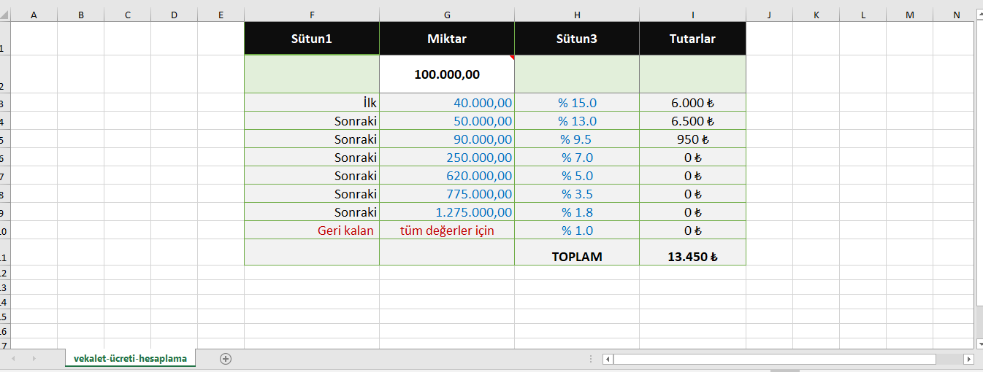
Task: Select column I header
Action: [692, 15]
